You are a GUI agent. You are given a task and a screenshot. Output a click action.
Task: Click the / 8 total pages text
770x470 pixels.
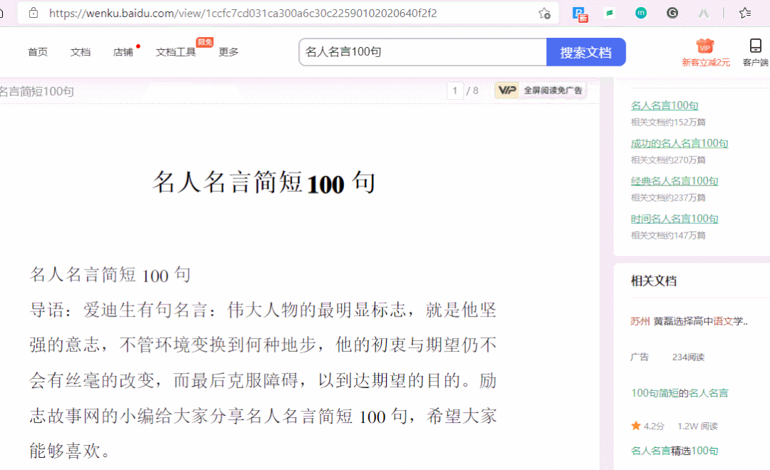tap(472, 91)
